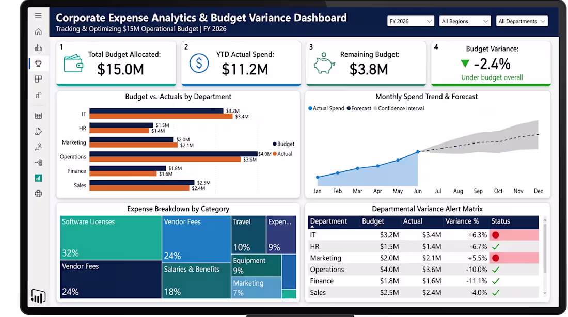The height and width of the screenshot is (317, 568).
Task: Click the variance matrix vertical scrollbar
Action: coord(544,248)
